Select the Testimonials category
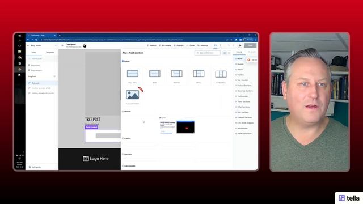Image resolution: width=363 pixels, height=204 pixels. (242, 96)
